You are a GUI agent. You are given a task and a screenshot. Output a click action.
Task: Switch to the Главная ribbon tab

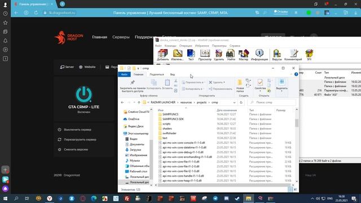(x=138, y=74)
